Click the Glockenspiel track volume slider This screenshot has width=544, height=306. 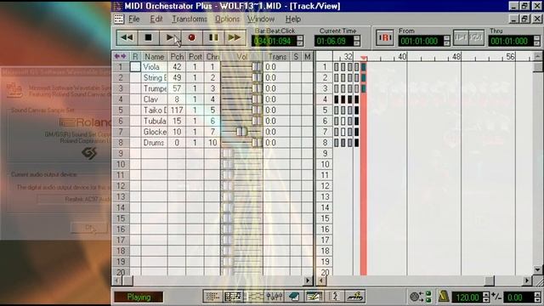(x=241, y=132)
